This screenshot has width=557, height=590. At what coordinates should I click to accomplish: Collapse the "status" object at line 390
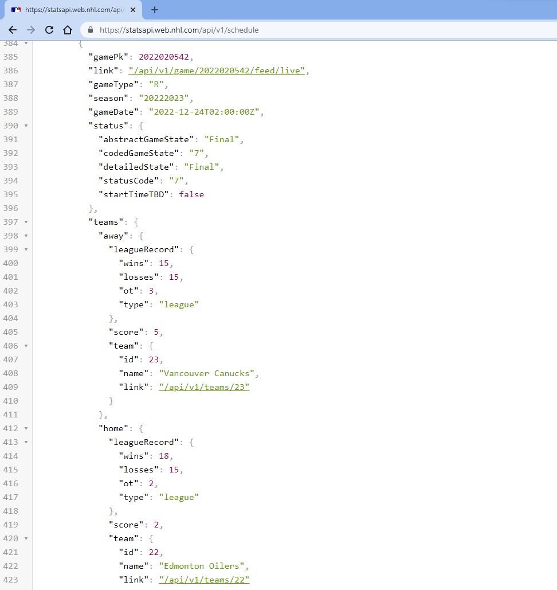26,126
